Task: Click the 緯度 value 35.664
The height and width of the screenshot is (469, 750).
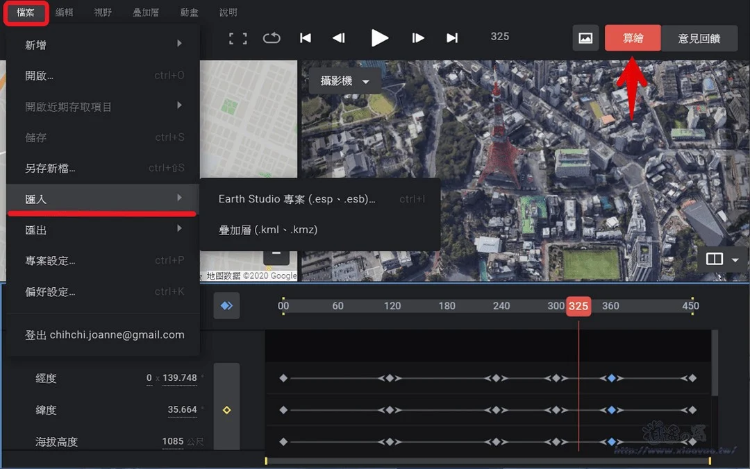Action: tap(182, 410)
